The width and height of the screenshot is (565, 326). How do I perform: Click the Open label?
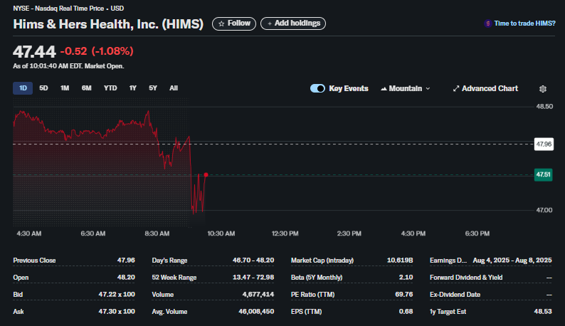tap(21, 278)
